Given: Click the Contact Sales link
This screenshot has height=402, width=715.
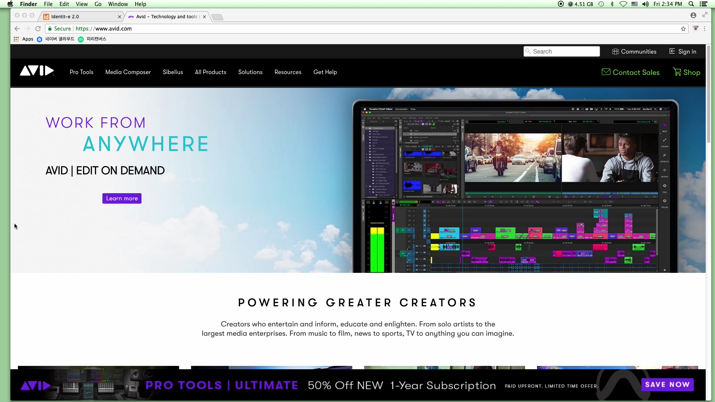Looking at the screenshot, I should [x=630, y=72].
